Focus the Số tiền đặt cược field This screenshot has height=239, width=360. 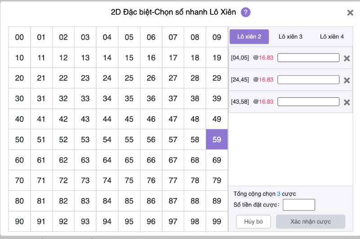pos(298,205)
